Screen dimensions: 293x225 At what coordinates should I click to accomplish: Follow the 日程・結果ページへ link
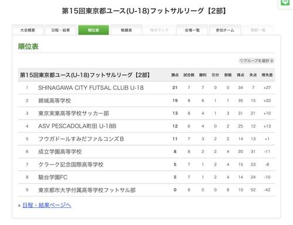pyautogui.click(x=47, y=205)
